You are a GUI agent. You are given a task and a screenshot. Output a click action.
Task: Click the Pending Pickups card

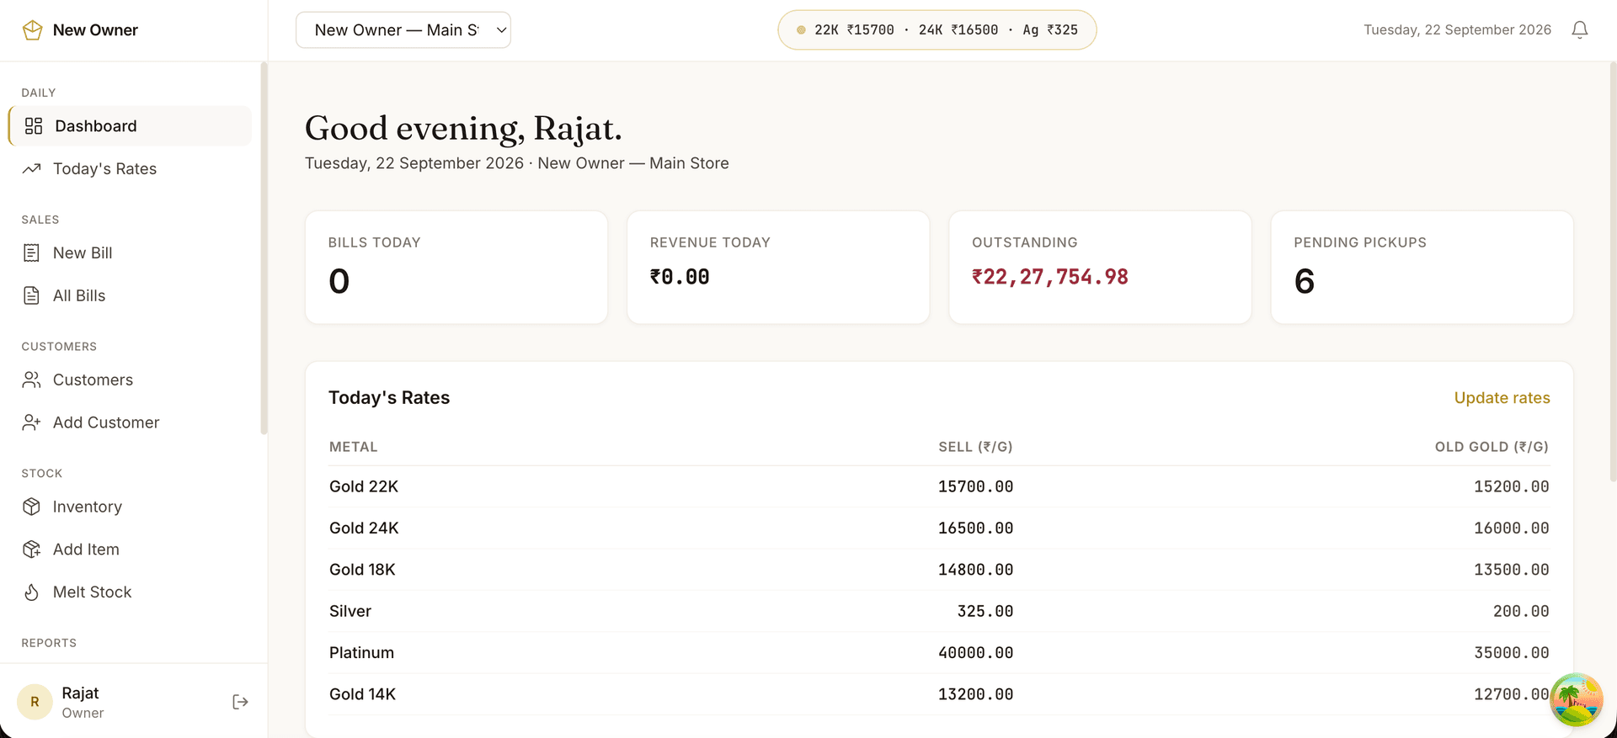pos(1422,268)
